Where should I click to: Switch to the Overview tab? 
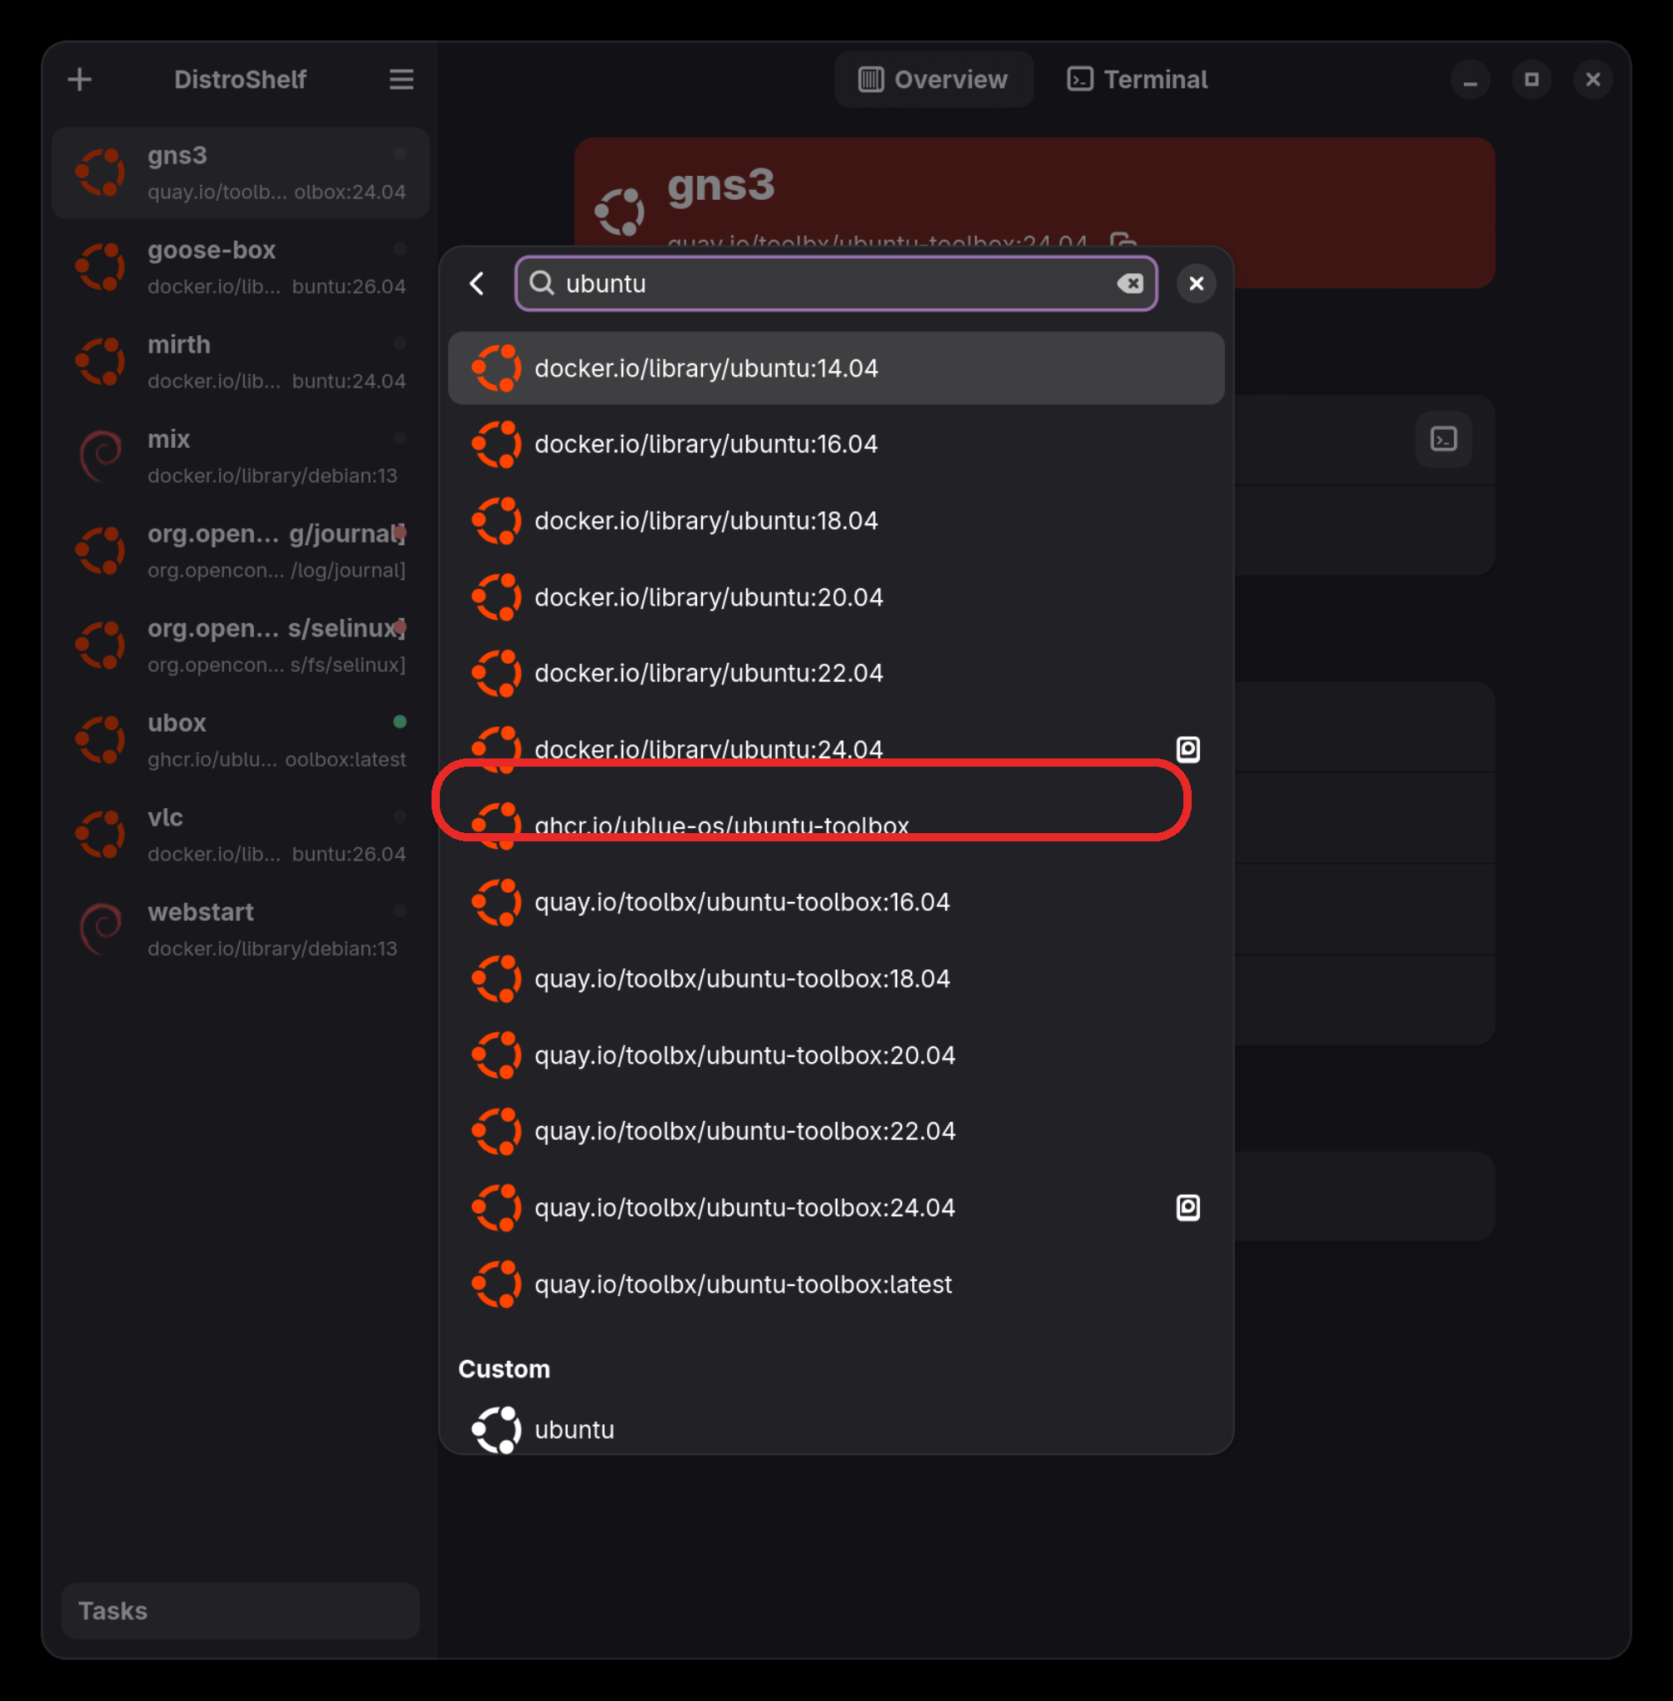(x=933, y=80)
